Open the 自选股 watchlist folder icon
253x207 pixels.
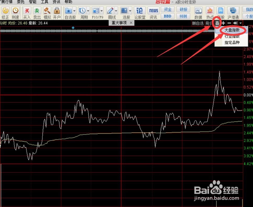click(x=68, y=11)
